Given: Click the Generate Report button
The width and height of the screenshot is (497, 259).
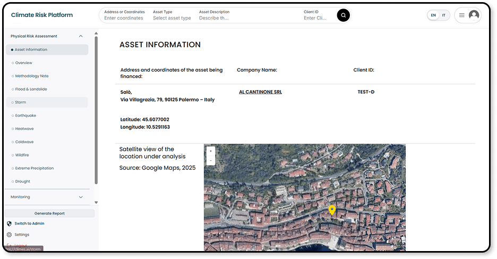Looking at the screenshot, I should point(49,213).
